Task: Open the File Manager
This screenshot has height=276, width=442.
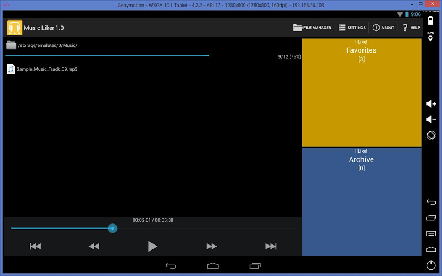Action: tap(312, 28)
